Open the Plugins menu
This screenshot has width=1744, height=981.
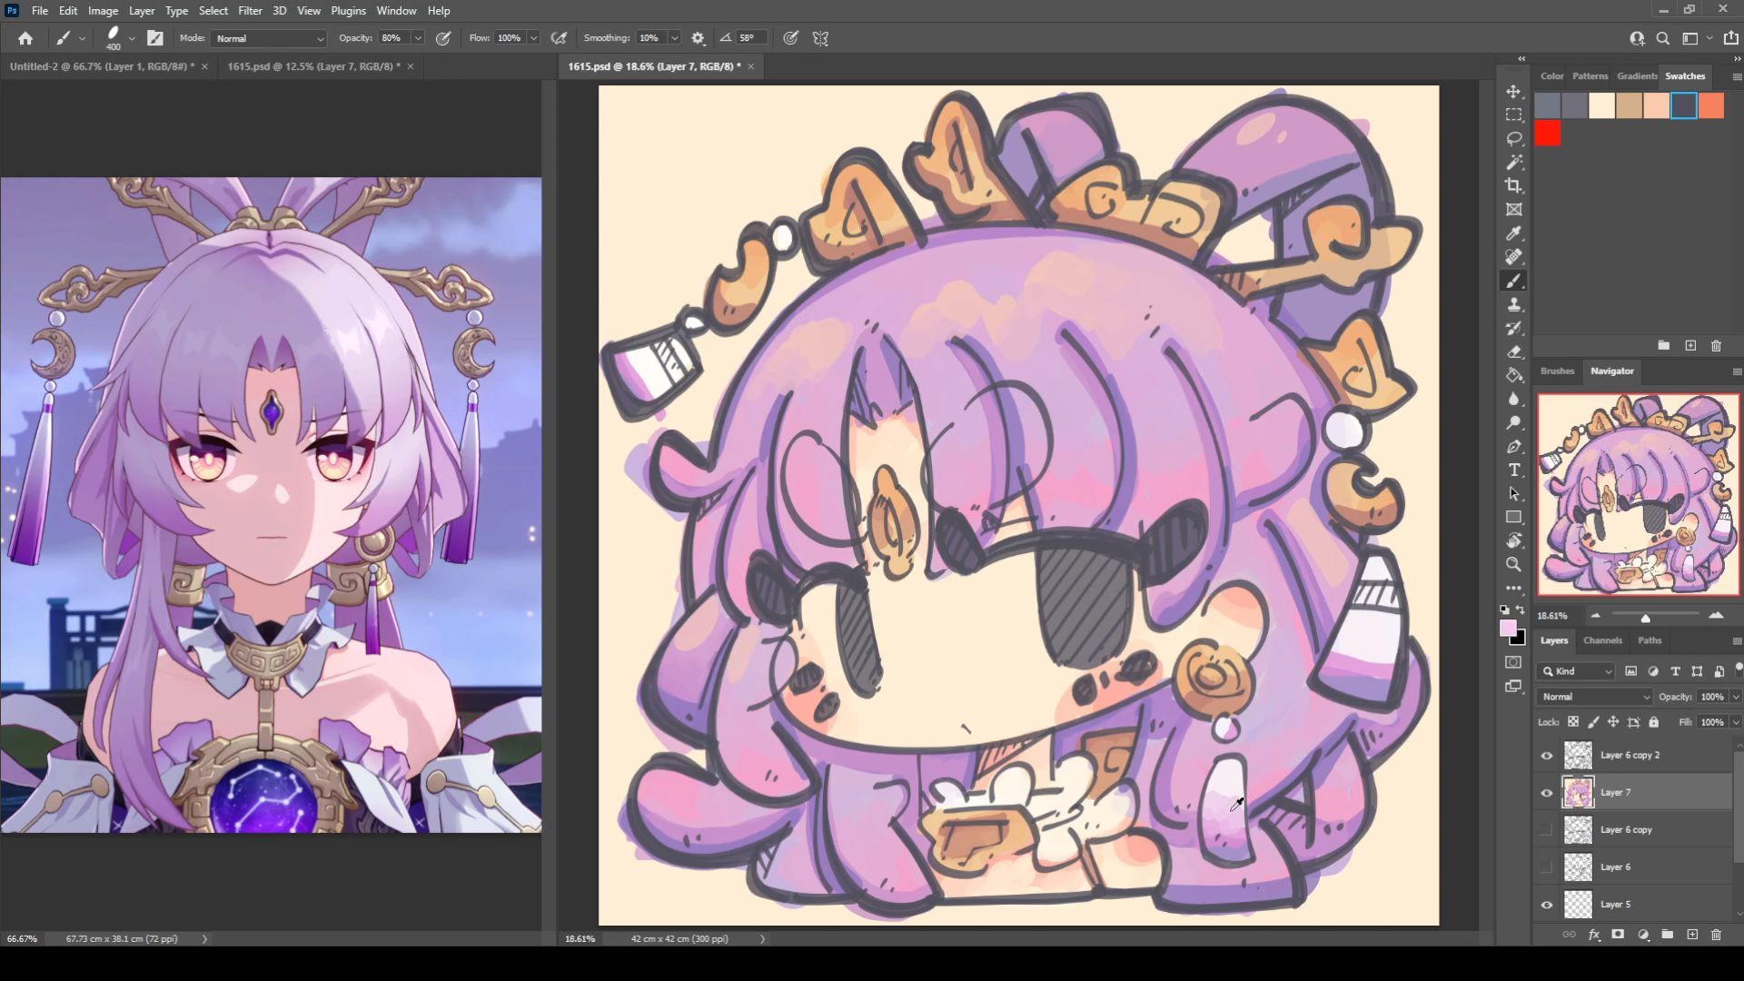point(348,11)
